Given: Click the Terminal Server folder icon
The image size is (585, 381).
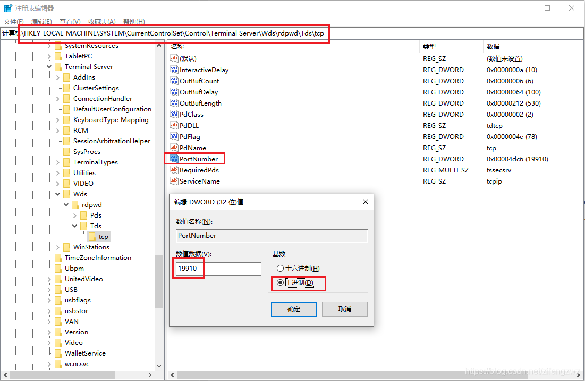Looking at the screenshot, I should coord(58,67).
